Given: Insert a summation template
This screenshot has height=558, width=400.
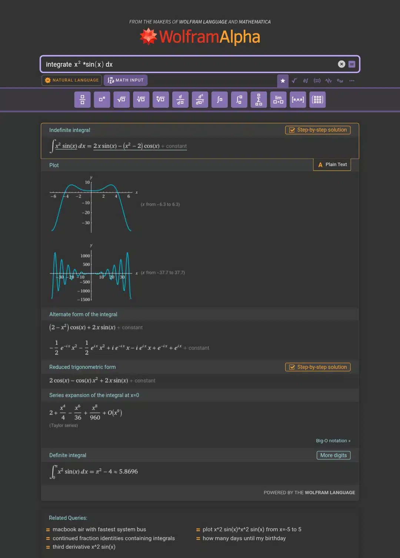Looking at the screenshot, I should (259, 99).
